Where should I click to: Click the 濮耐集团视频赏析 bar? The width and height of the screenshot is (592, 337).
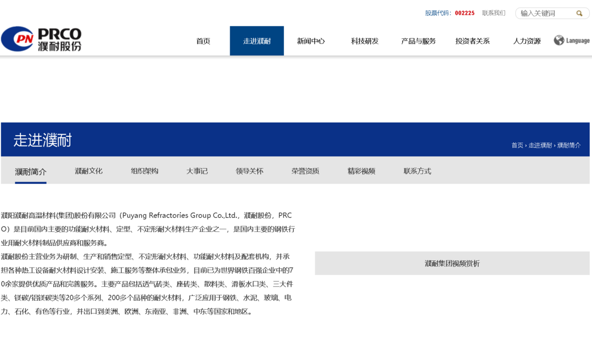pos(452,264)
